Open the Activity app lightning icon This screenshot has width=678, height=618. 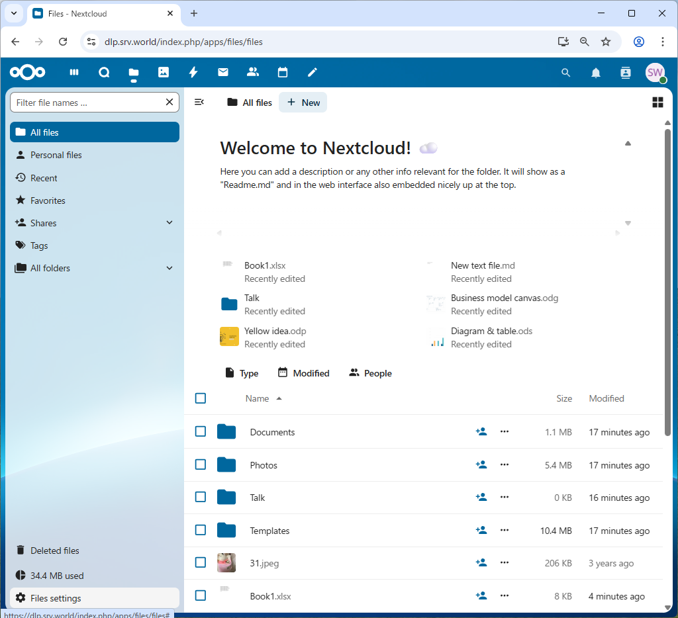tap(193, 72)
